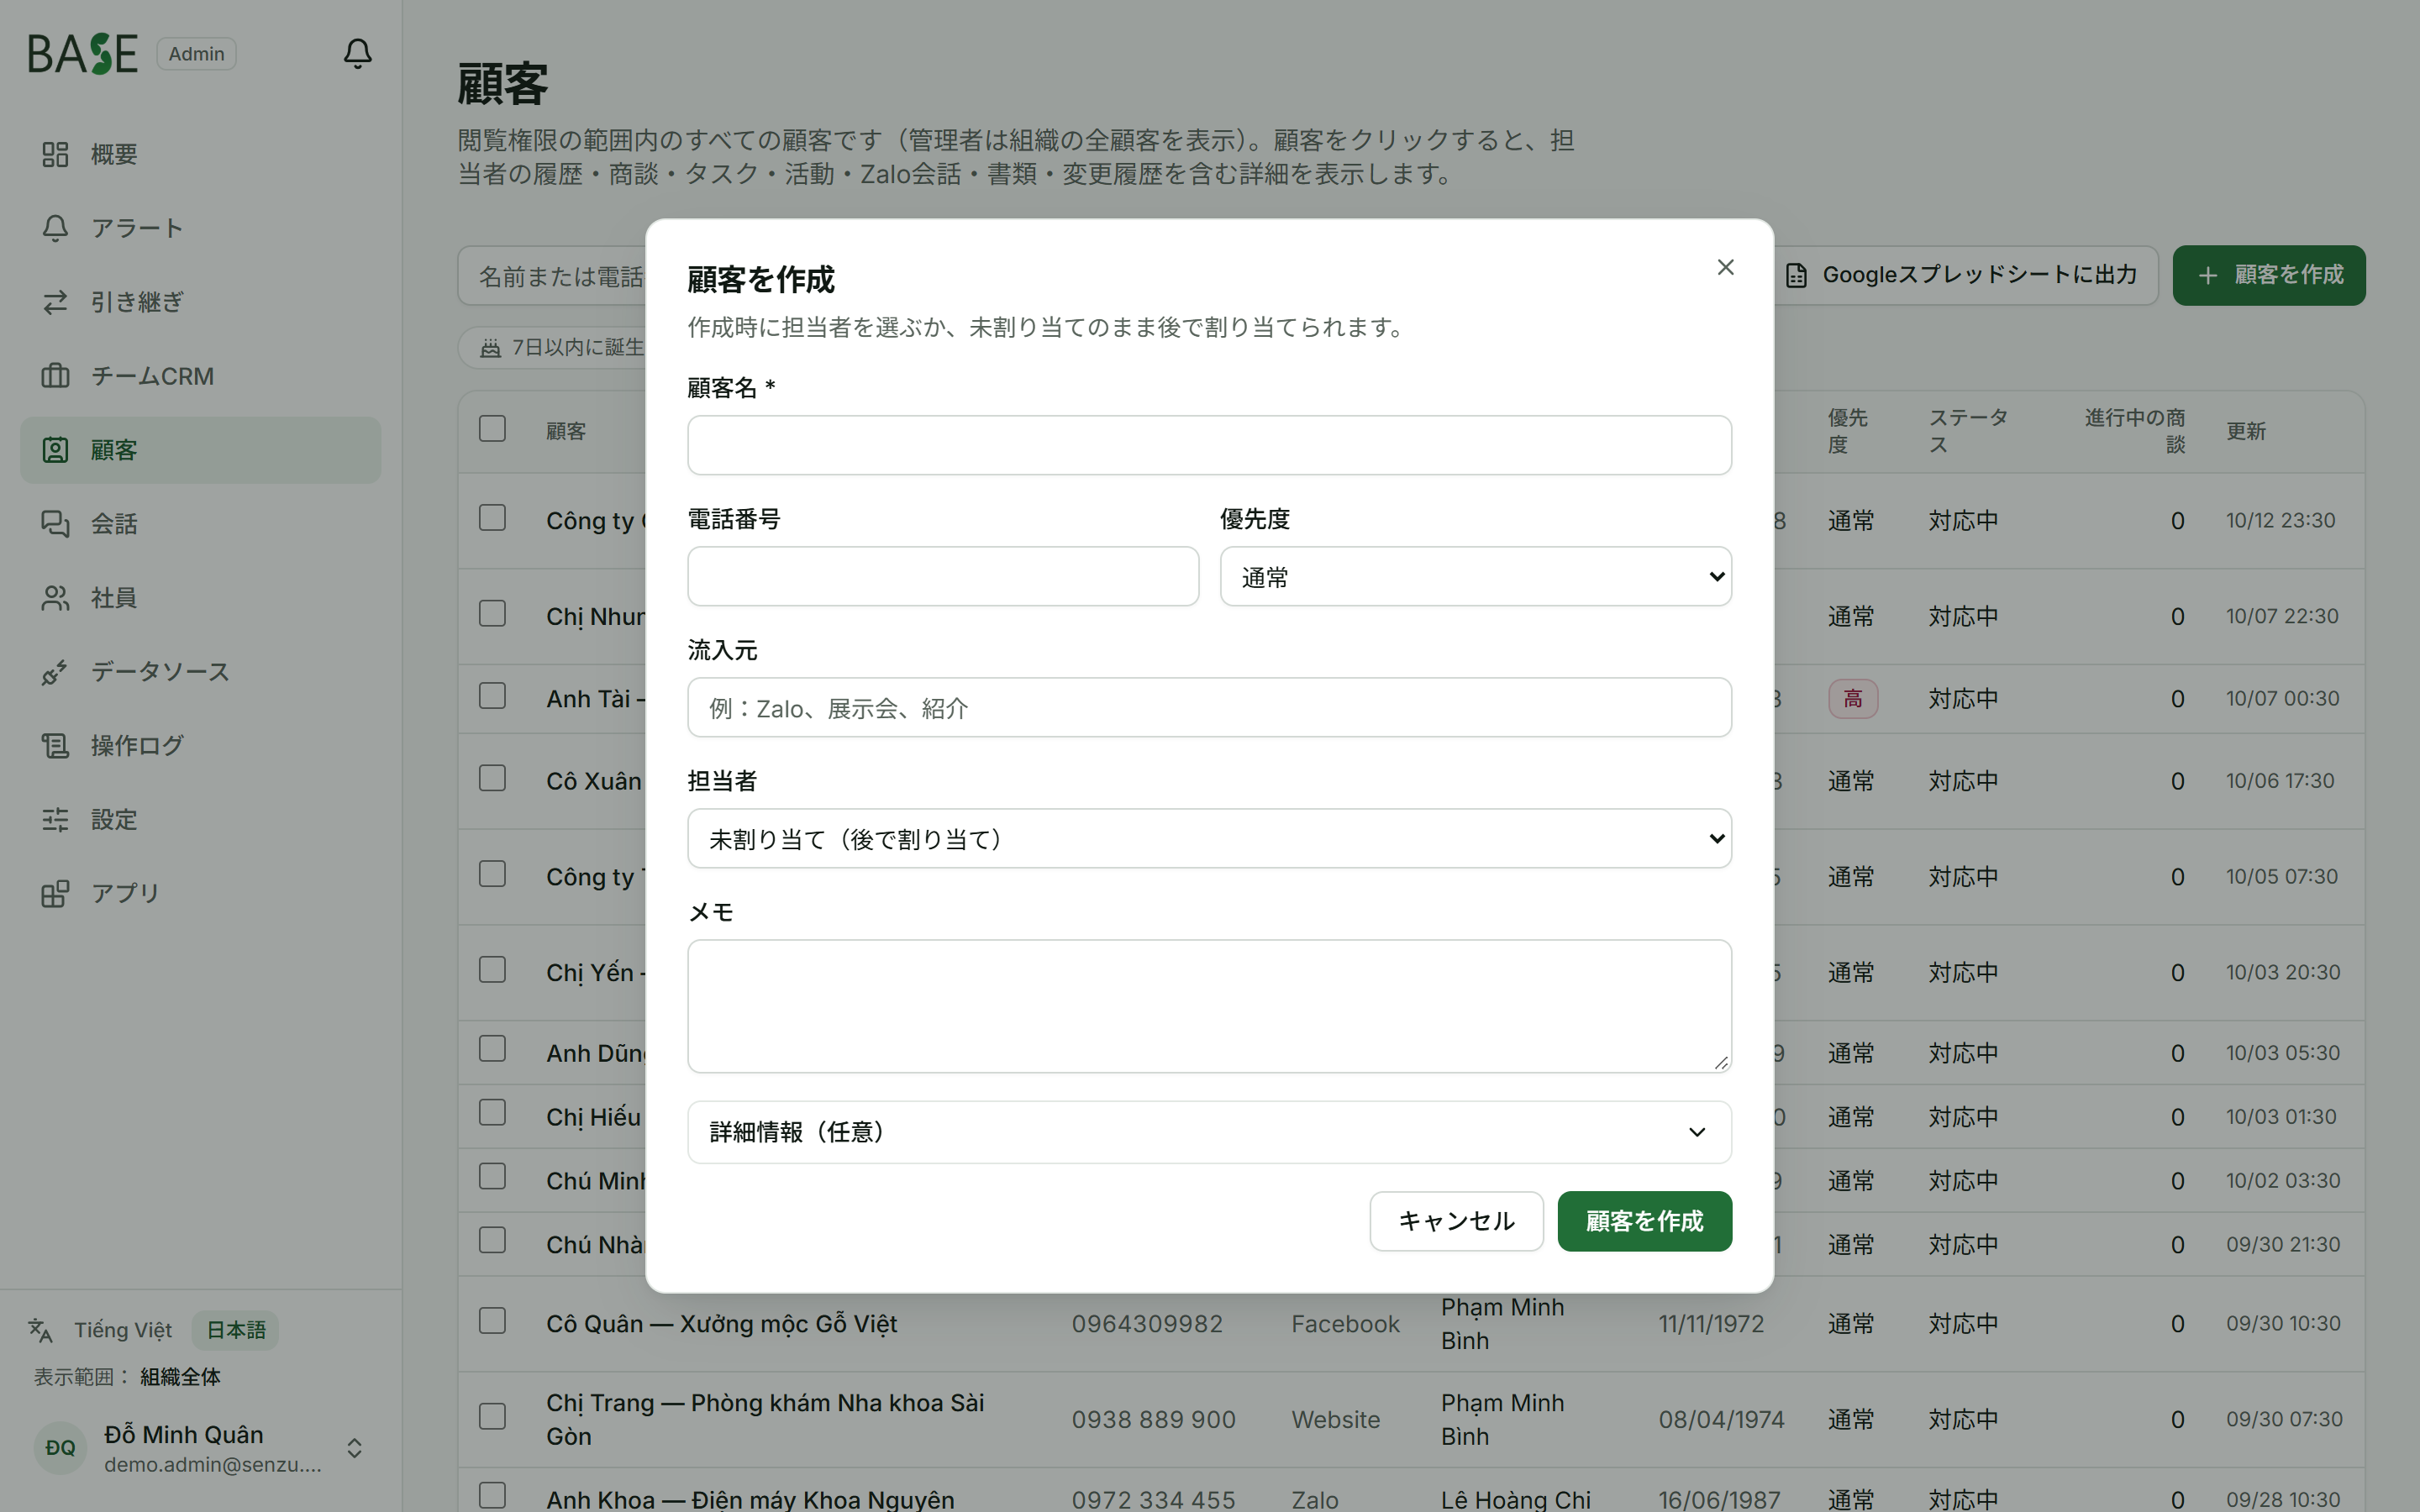Screen dimensions: 2420x1512
Task: Click the language translate icon
Action: 40,1330
